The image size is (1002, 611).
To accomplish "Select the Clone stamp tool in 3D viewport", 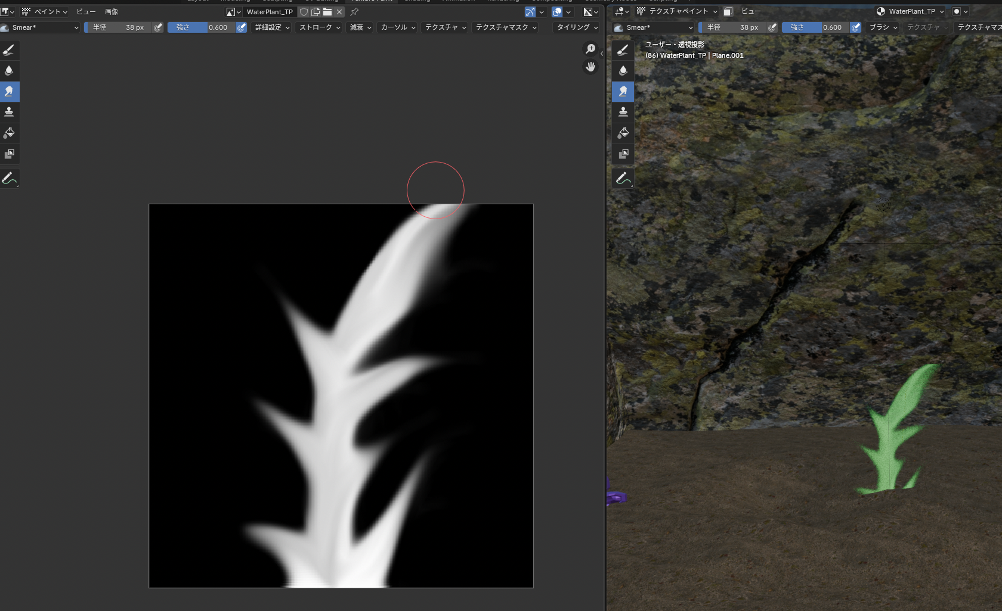I will 623,113.
